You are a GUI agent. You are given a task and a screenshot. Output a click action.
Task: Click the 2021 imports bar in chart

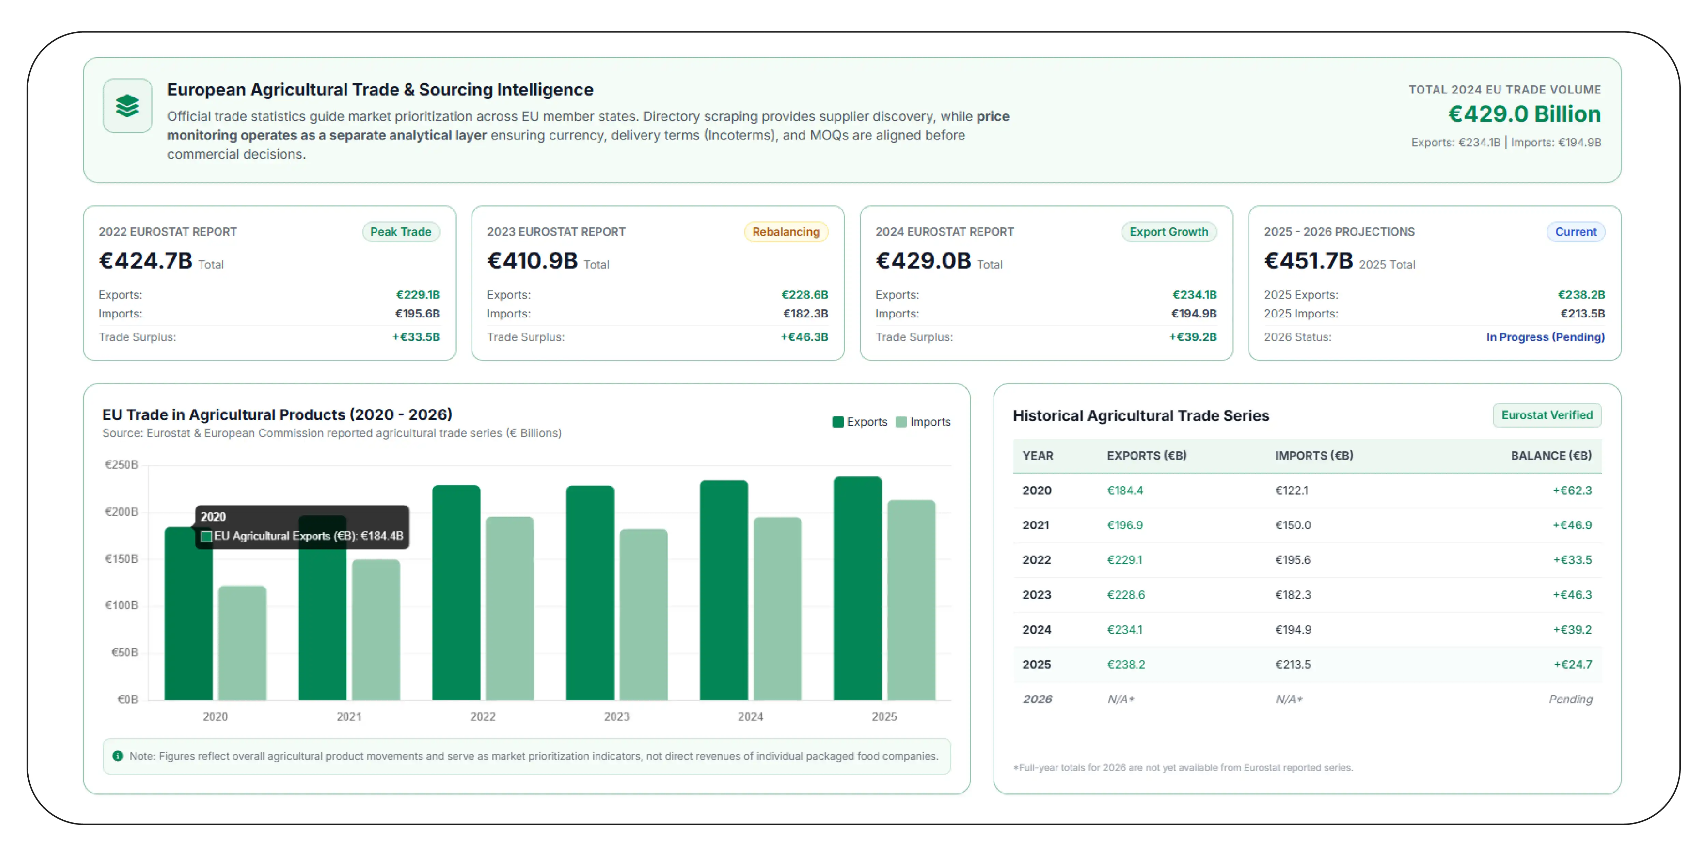point(376,630)
